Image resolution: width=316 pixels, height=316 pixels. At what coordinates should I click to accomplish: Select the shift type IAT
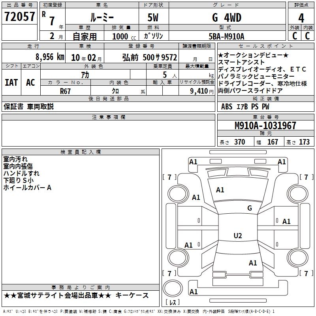pyautogui.click(x=11, y=83)
